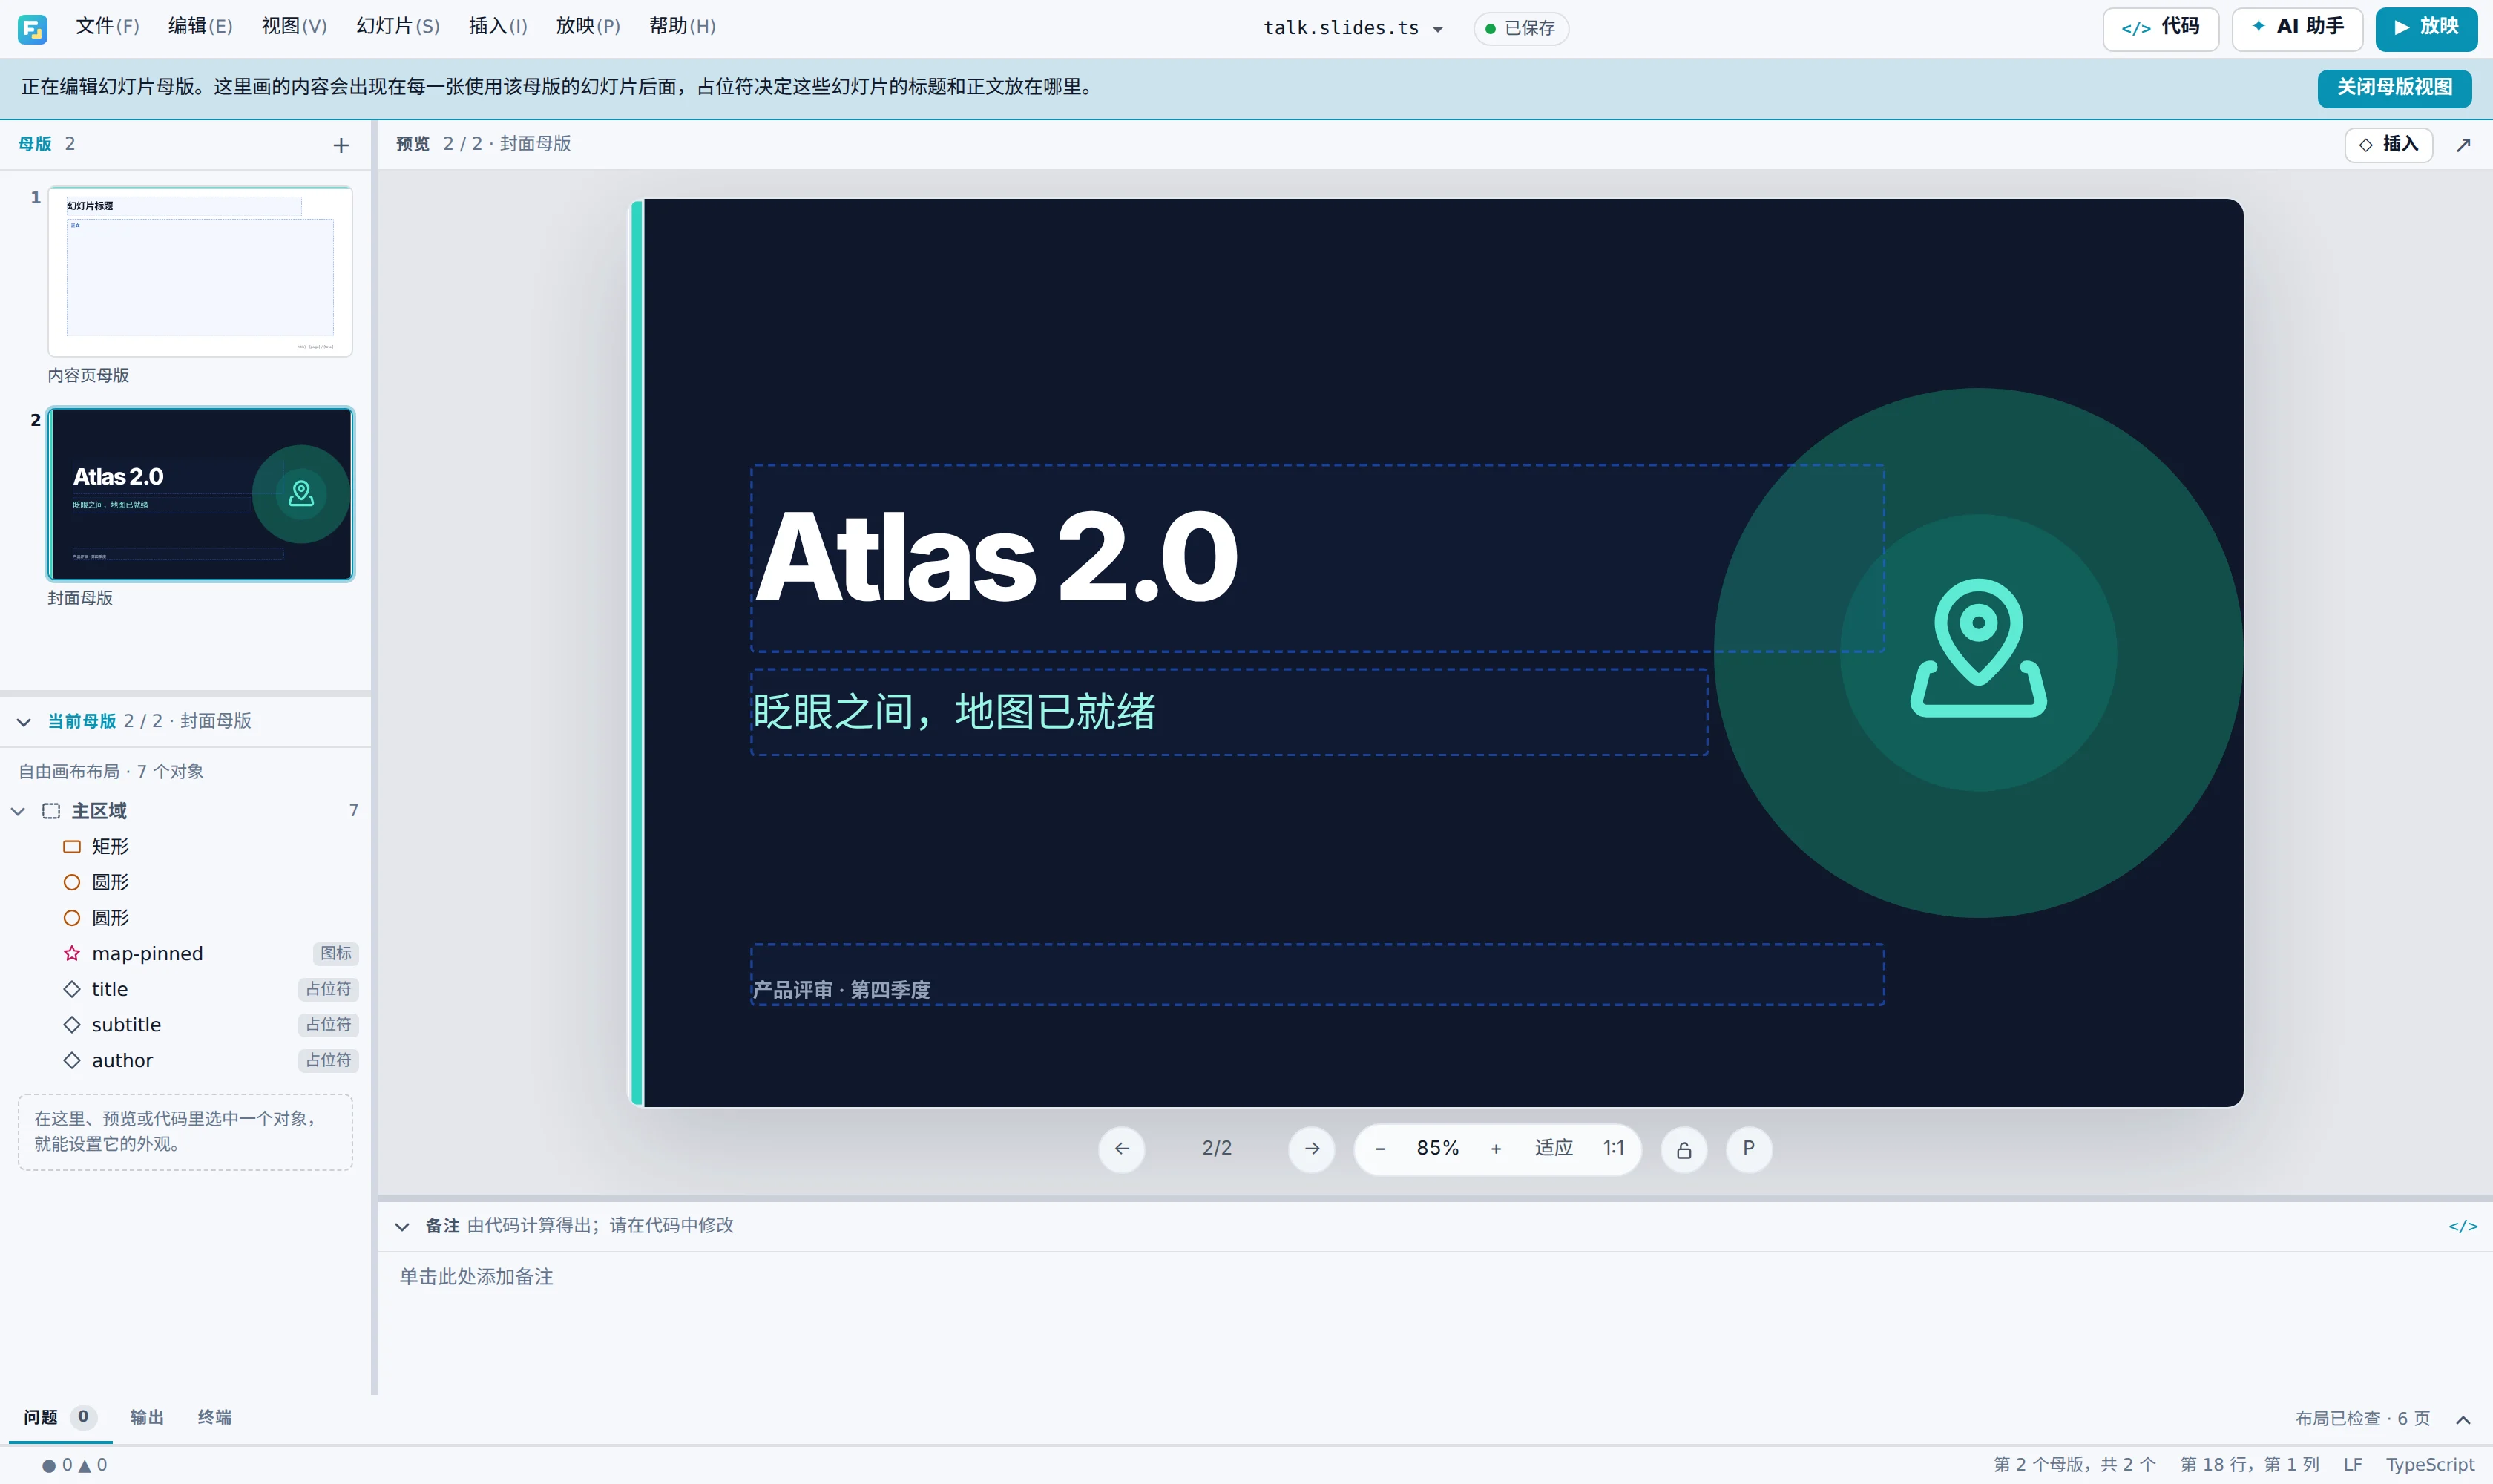Screen dimensions: 2493x1484
Task: Select the map-pinned icon object
Action: 186,954
